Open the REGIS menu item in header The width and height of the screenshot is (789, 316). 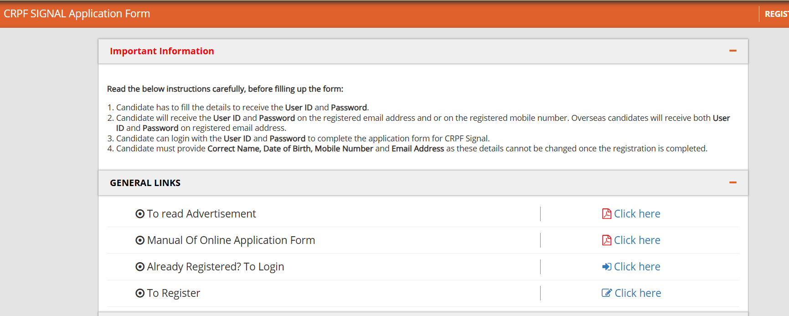pyautogui.click(x=776, y=14)
